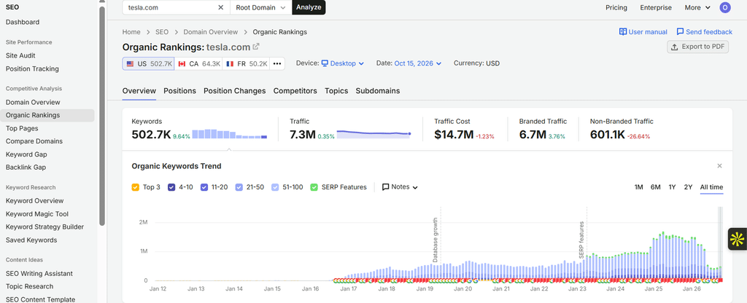
Task: Toggle the 4-10 positions checkbox
Action: (x=171, y=187)
